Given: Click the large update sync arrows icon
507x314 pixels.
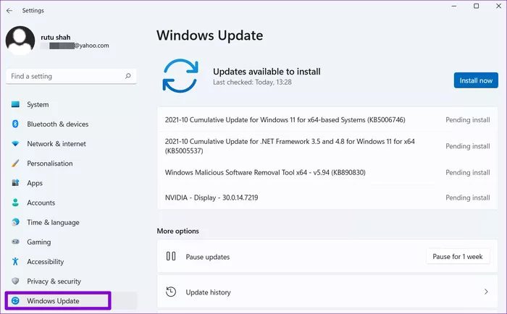Looking at the screenshot, I should point(180,76).
